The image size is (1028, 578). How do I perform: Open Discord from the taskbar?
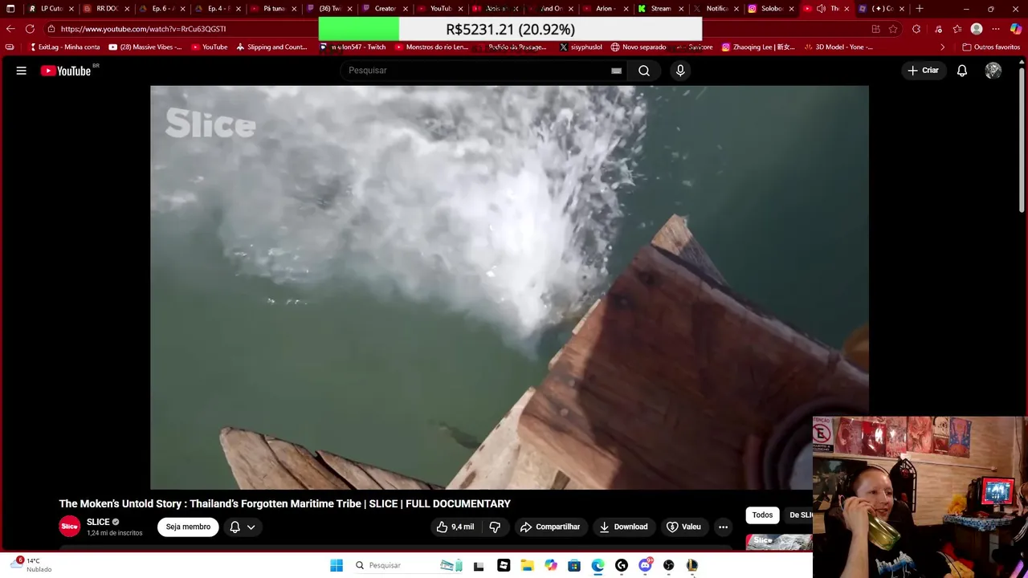[x=645, y=565]
